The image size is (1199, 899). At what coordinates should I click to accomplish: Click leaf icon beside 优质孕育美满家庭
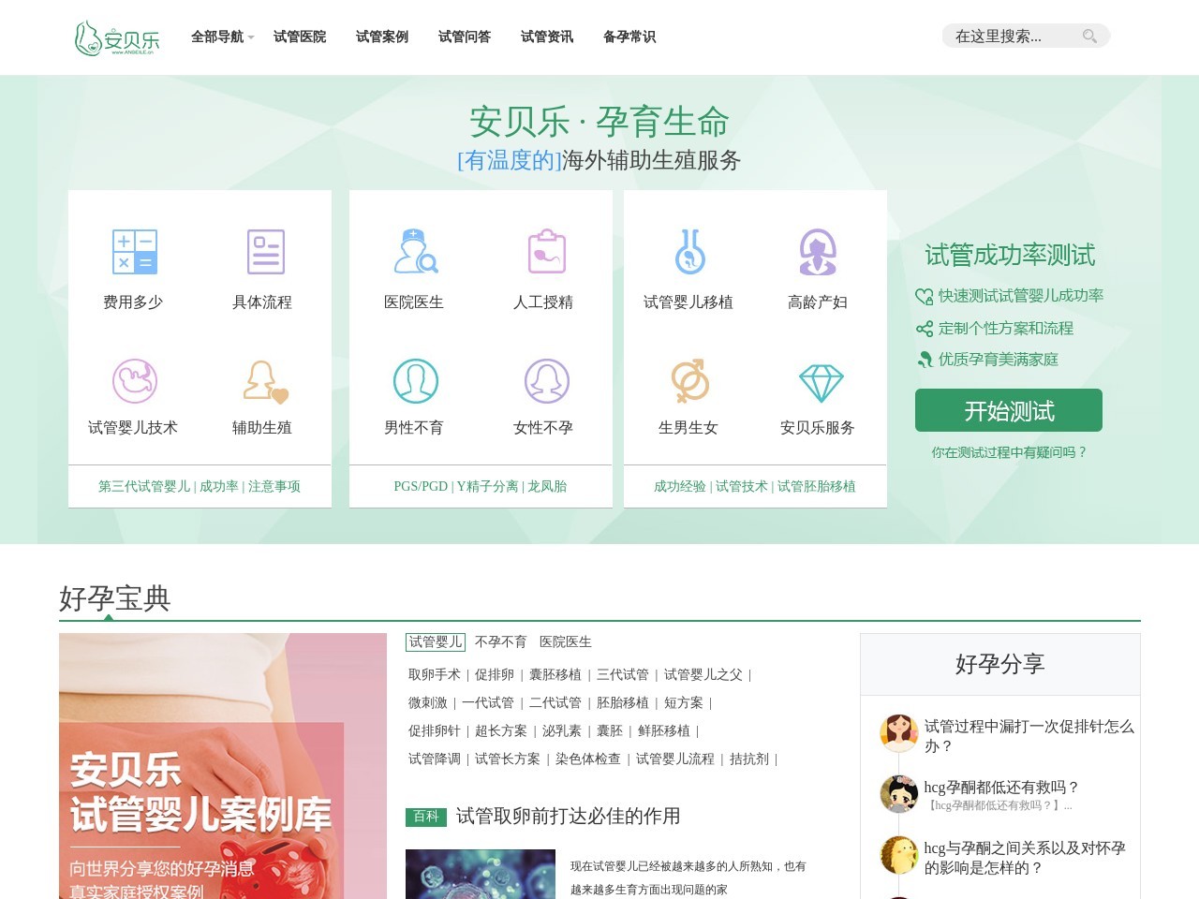pyautogui.click(x=925, y=360)
